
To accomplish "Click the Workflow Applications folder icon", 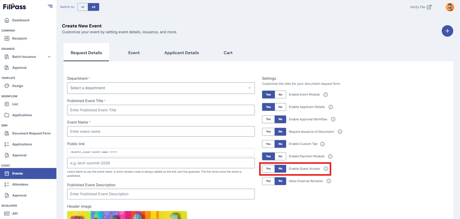I will pos(7,115).
